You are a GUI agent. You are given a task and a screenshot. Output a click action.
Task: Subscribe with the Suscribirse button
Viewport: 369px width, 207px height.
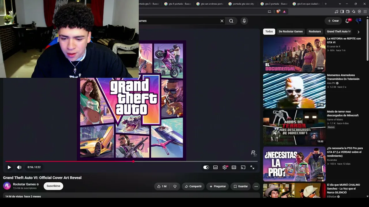pyautogui.click(x=53, y=186)
